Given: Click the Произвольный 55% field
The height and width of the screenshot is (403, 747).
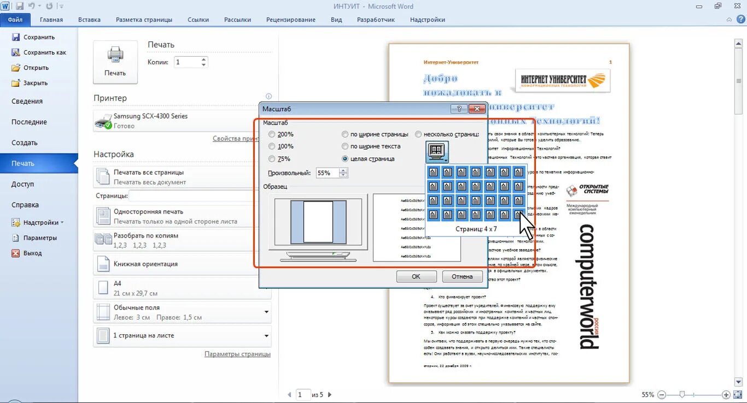Looking at the screenshot, I should tap(326, 173).
